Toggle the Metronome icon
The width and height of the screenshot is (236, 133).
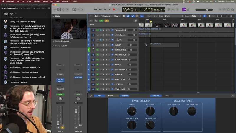click(x=188, y=9)
